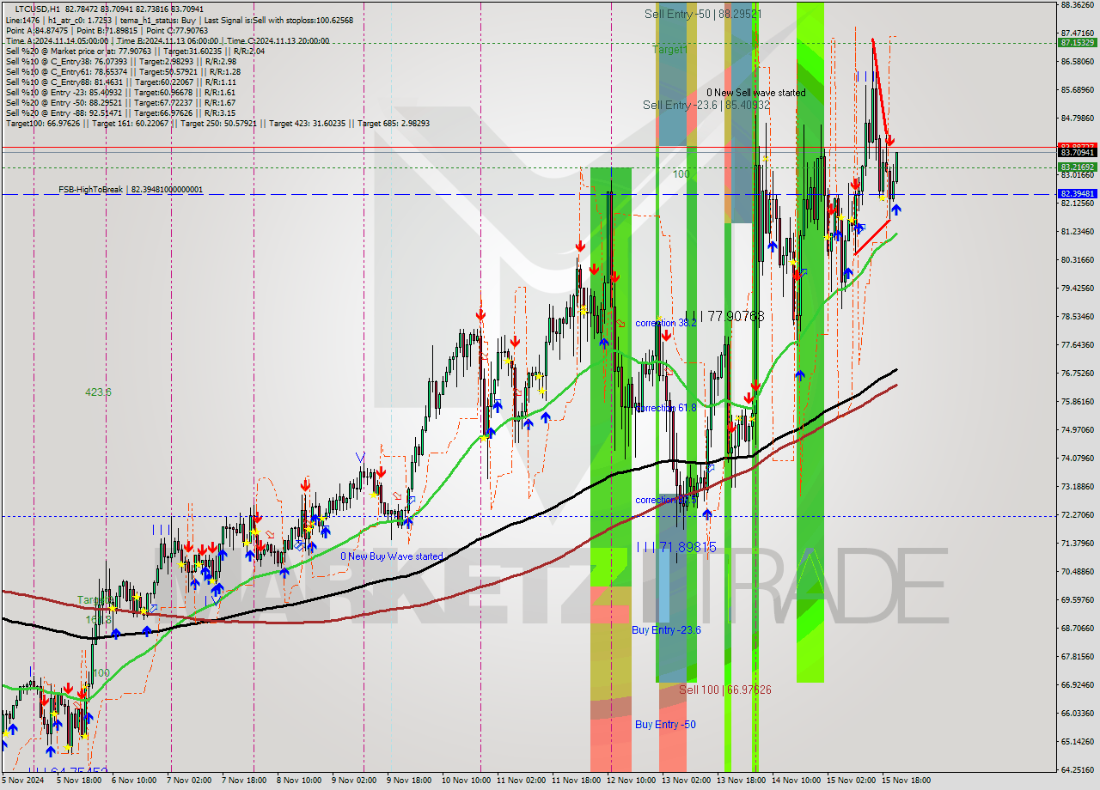Screen dimensions: 1100x790
Task: Select the Point A/B/C values line
Action: coord(107,30)
